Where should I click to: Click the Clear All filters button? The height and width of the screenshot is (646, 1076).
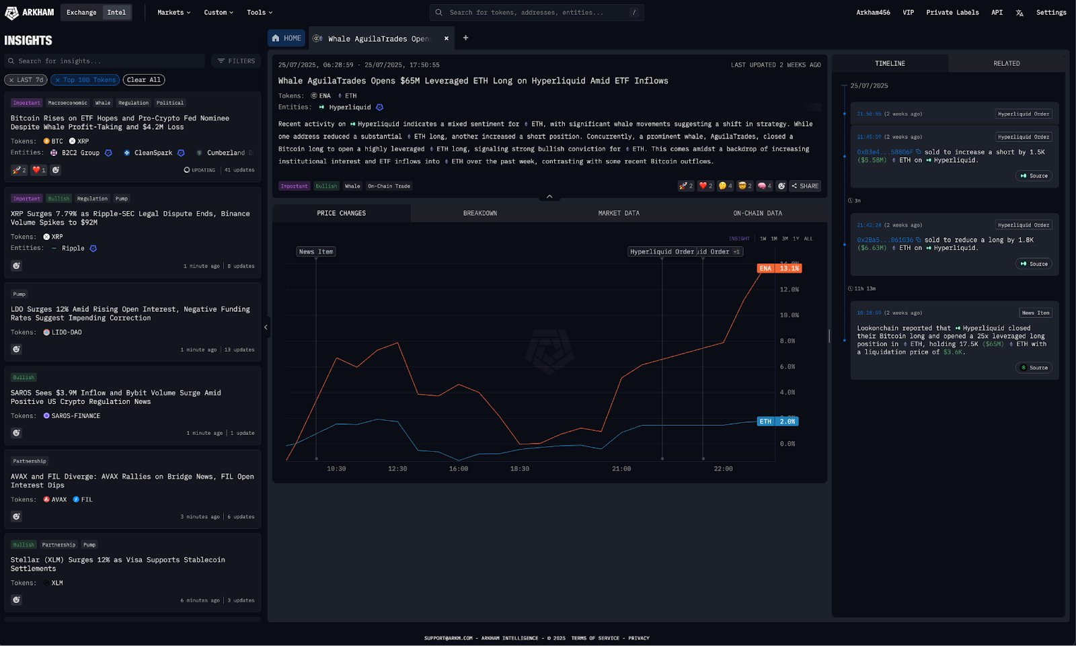click(x=144, y=80)
